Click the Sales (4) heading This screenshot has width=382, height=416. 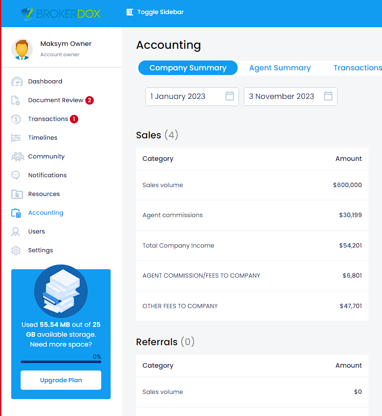(x=157, y=135)
